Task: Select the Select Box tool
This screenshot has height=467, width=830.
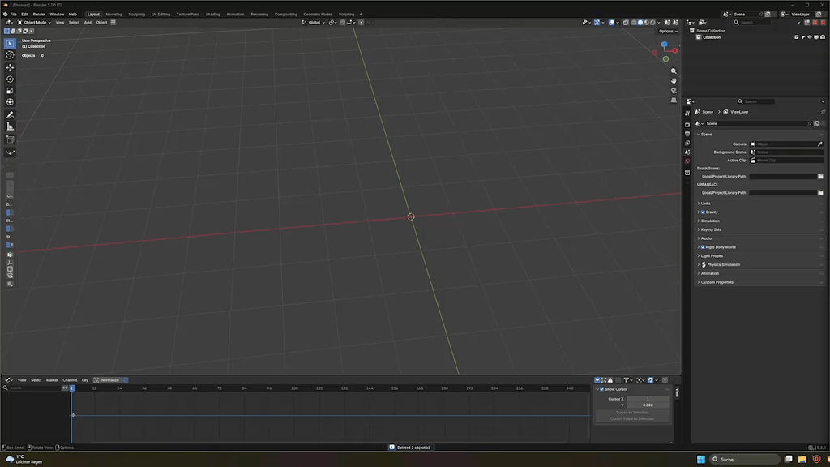Action: [x=10, y=44]
